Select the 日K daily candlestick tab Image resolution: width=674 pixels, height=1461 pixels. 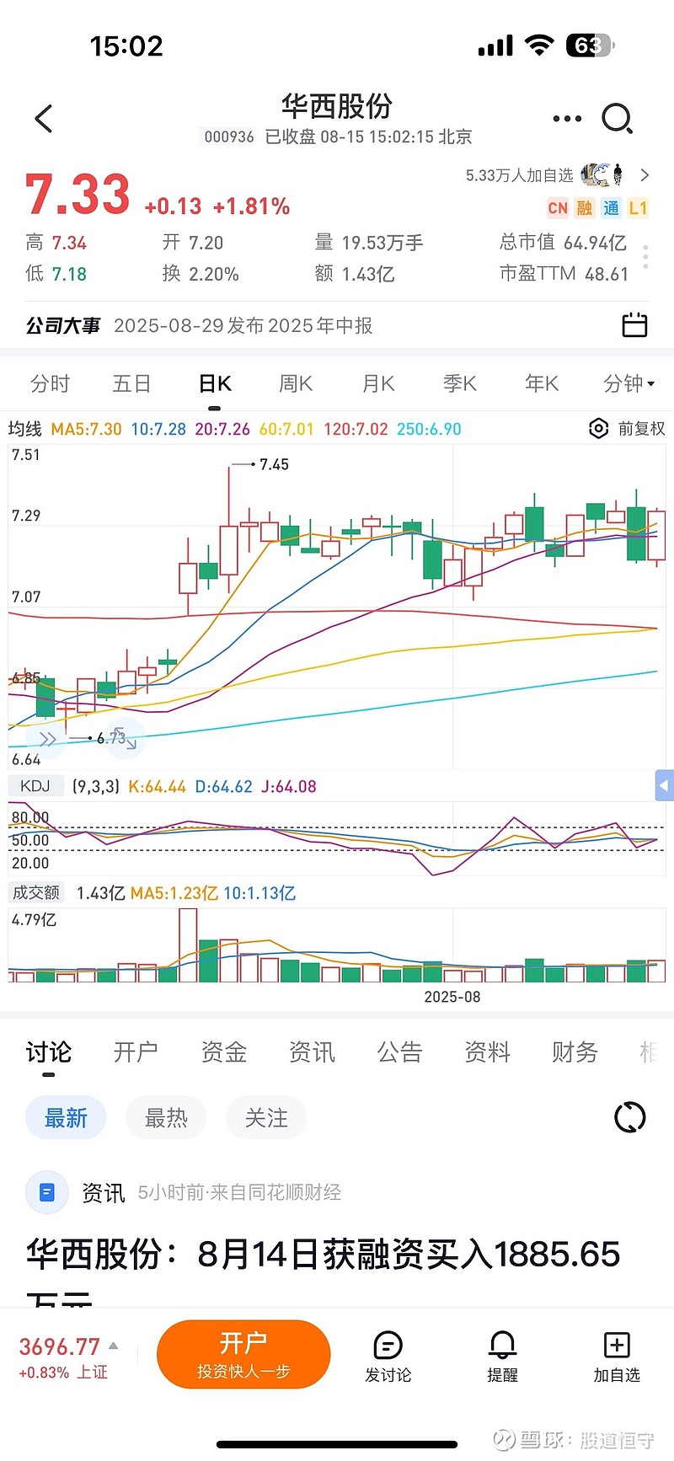[215, 383]
